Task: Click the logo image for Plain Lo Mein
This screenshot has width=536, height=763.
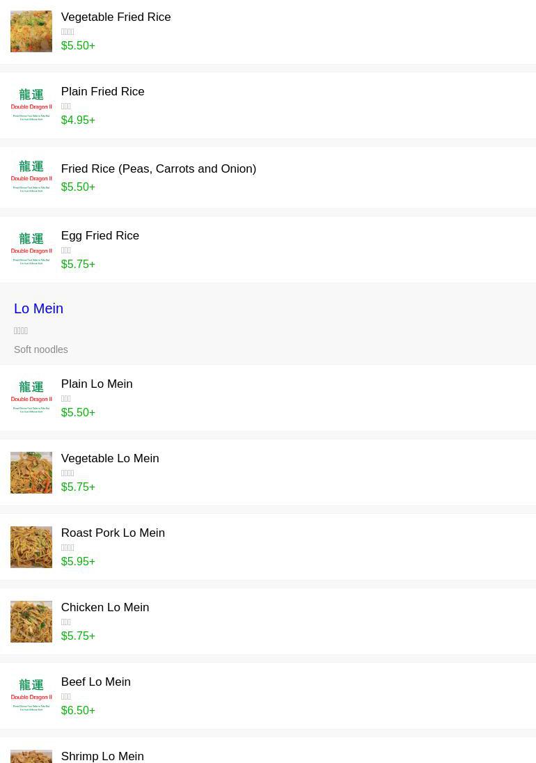Action: (31, 398)
